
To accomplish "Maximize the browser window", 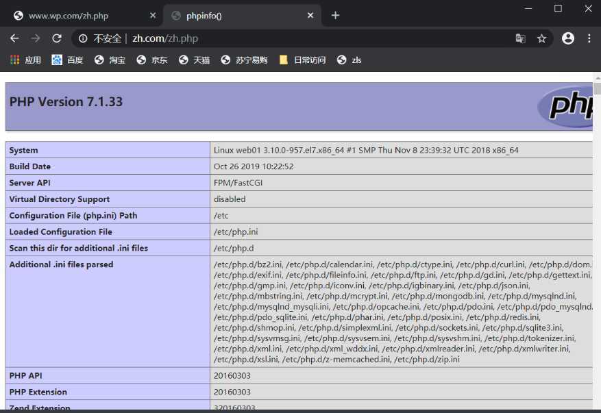I will tap(558, 8).
